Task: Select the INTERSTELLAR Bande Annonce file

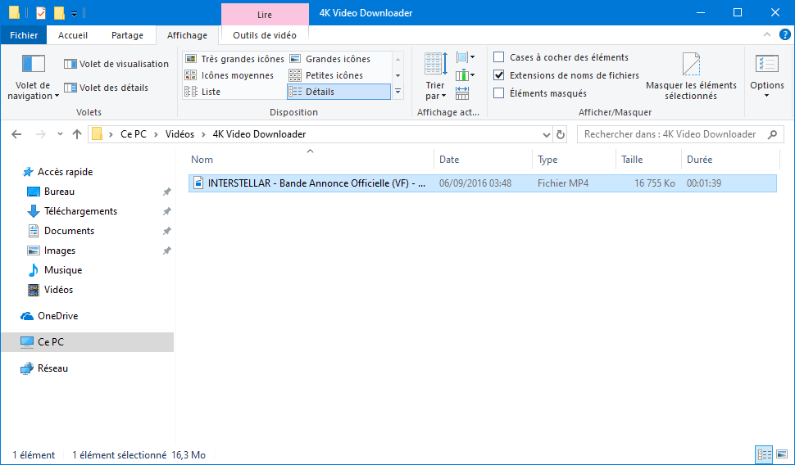Action: 482,183
